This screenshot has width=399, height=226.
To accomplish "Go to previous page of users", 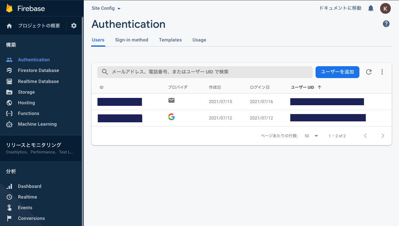I will pyautogui.click(x=365, y=136).
